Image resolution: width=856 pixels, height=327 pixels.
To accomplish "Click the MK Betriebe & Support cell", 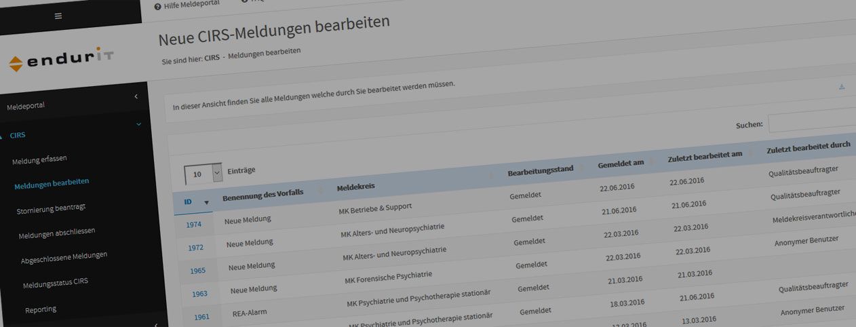I will pyautogui.click(x=375, y=209).
